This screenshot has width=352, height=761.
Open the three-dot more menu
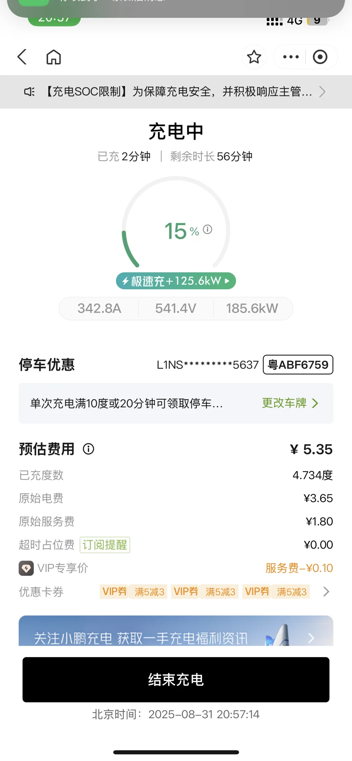pyautogui.click(x=291, y=57)
